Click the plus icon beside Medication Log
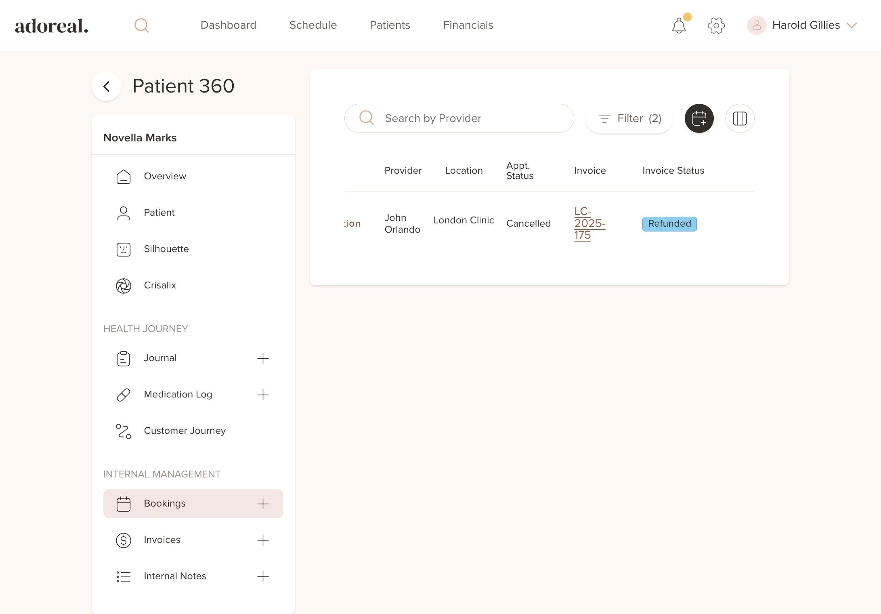Screen dimensions: 881x614 [x=263, y=395]
